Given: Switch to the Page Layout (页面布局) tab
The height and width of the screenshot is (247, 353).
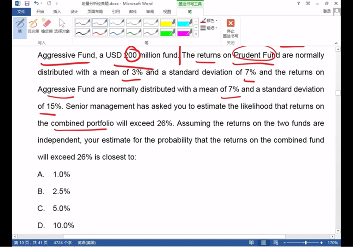Looking at the screenshot, I should pyautogui.click(x=95, y=11).
